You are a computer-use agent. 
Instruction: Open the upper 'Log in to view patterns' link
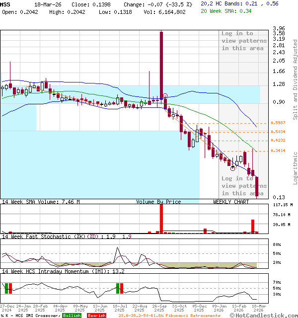244,41
